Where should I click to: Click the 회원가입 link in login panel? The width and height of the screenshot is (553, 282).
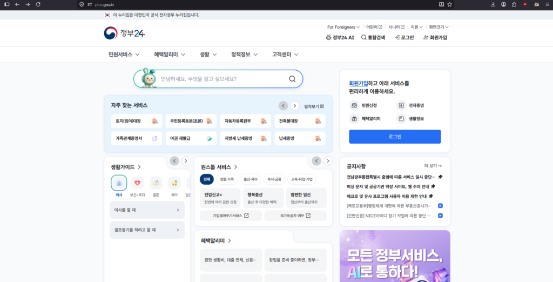(x=359, y=83)
